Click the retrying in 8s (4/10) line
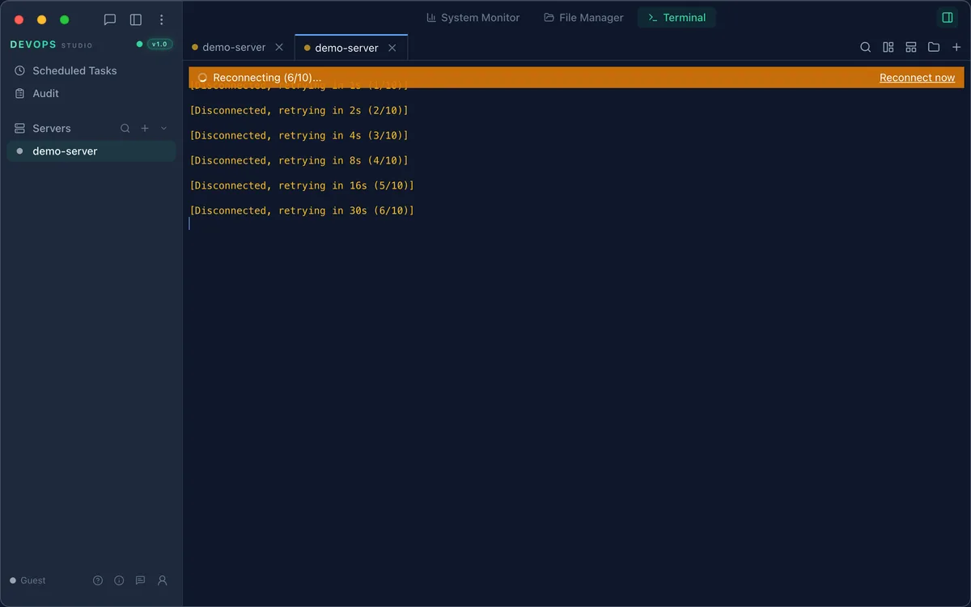The height and width of the screenshot is (607, 971). 299,160
